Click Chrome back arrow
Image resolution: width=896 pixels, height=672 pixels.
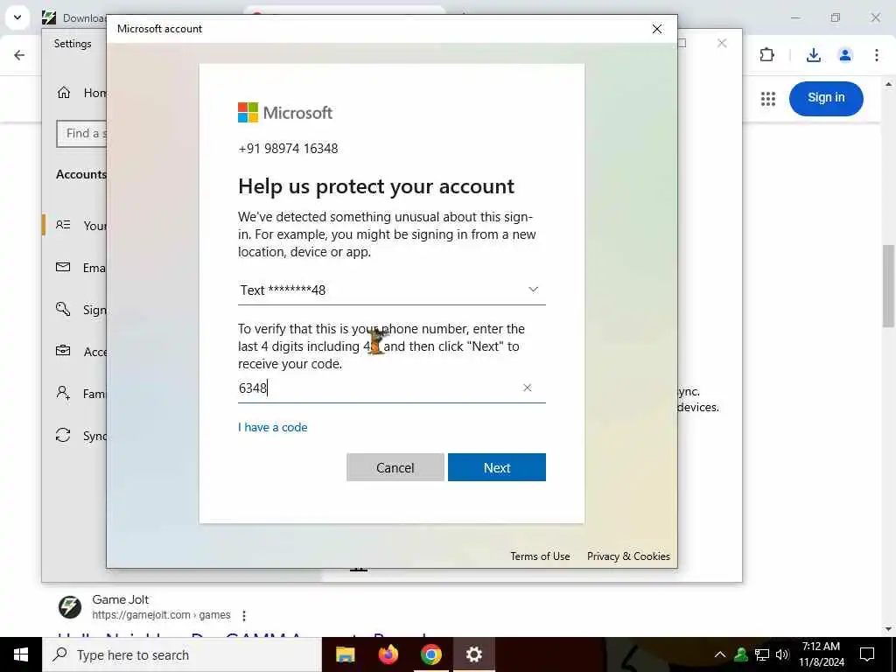click(x=19, y=55)
